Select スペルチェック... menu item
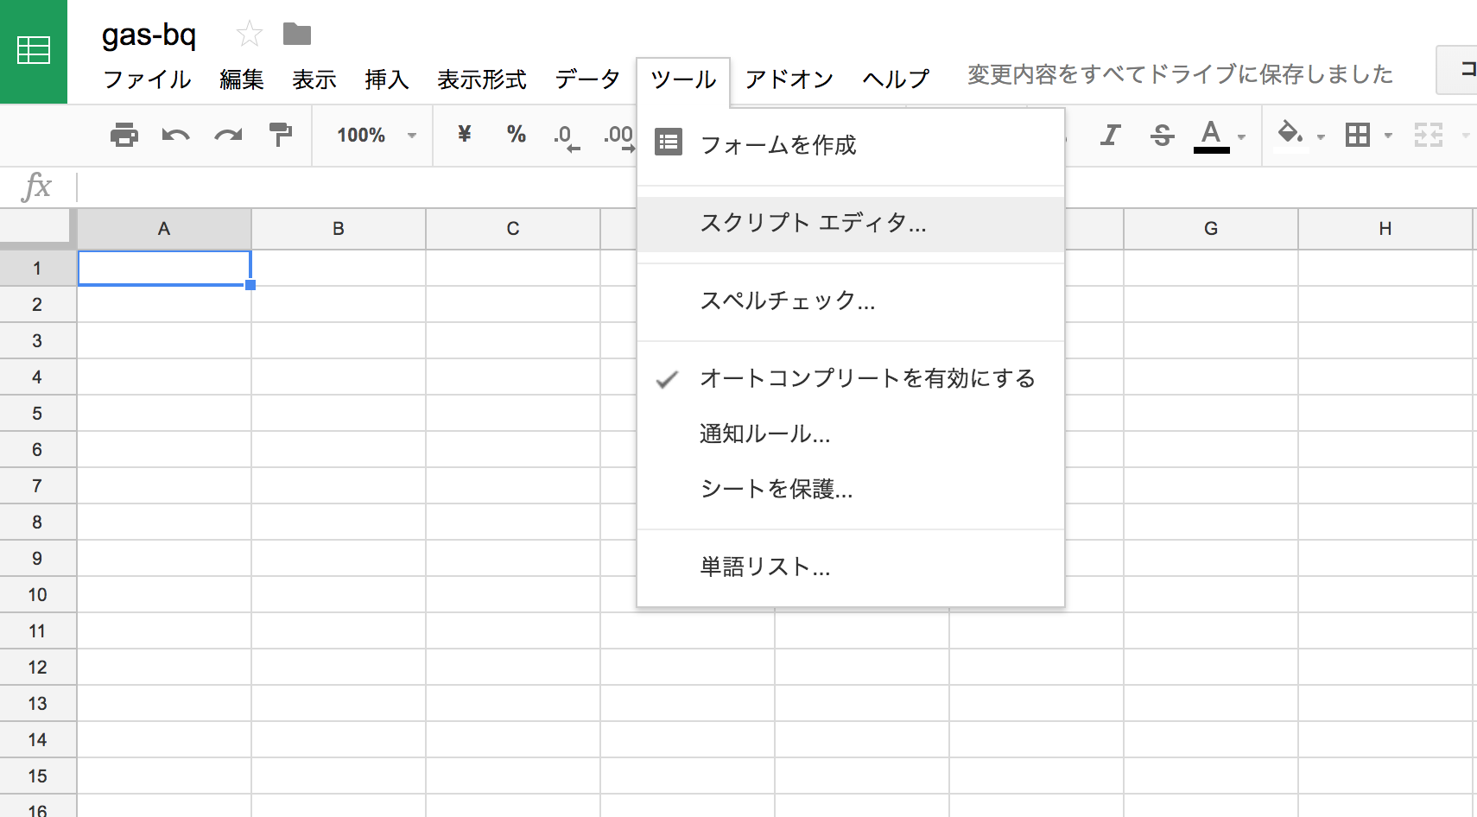This screenshot has height=817, width=1477. pos(851,301)
